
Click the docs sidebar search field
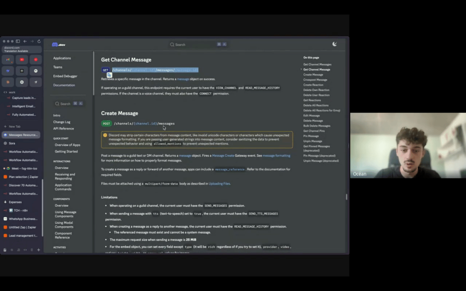click(69, 104)
